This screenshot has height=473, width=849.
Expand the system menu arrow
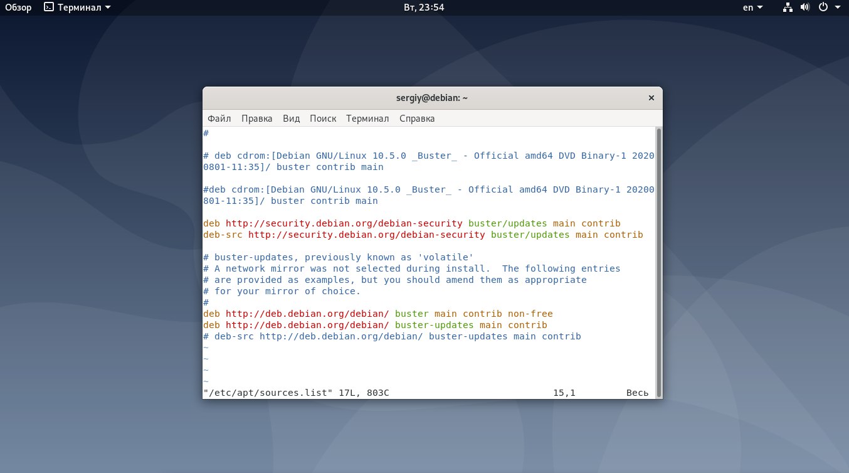838,8
